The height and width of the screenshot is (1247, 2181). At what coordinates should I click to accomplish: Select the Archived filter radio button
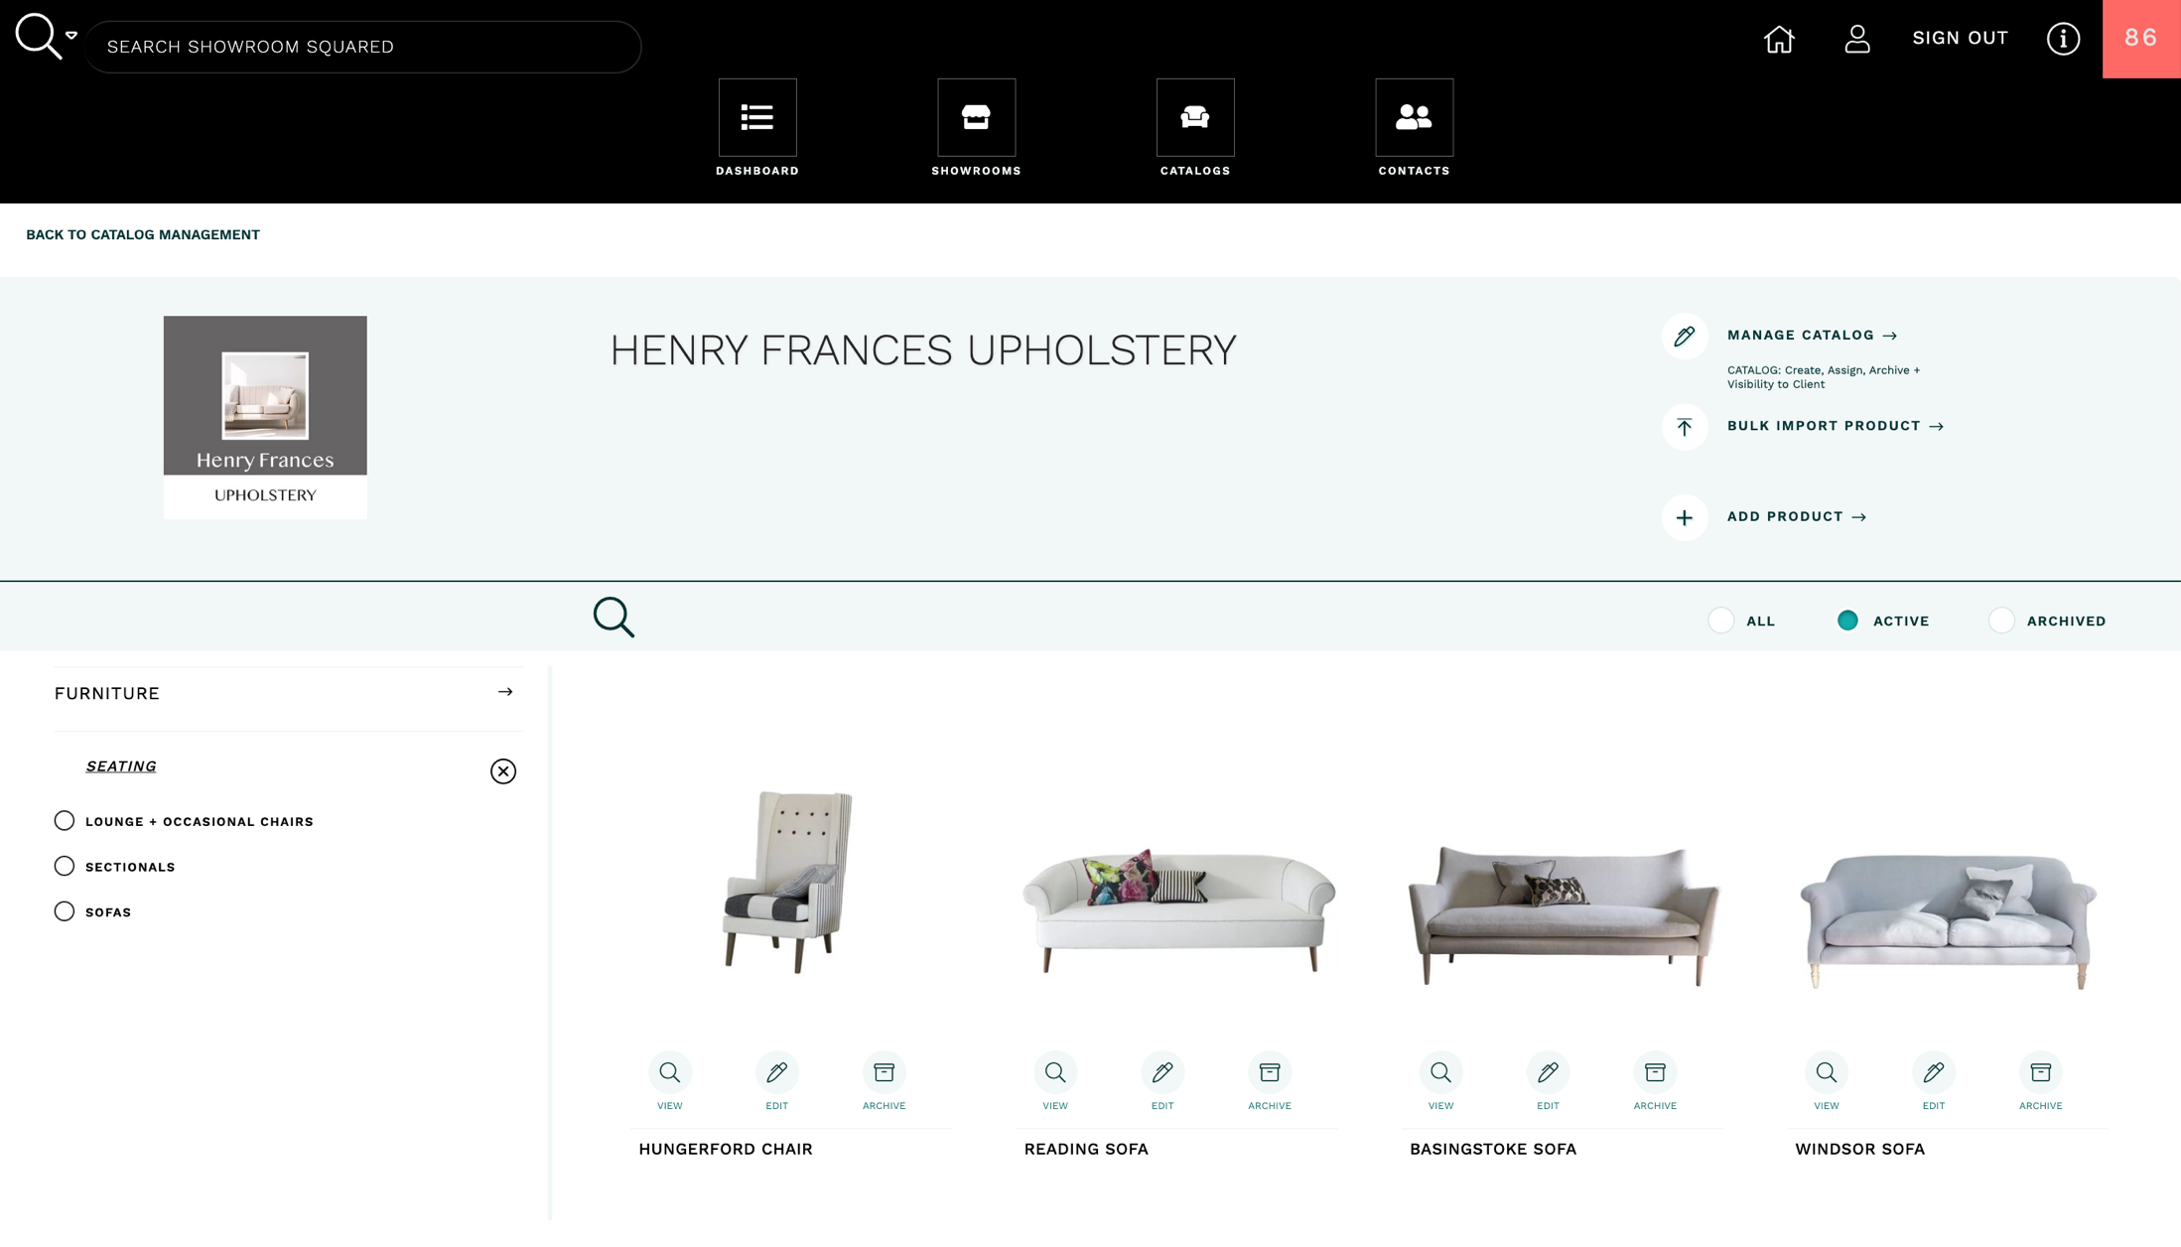[2001, 621]
